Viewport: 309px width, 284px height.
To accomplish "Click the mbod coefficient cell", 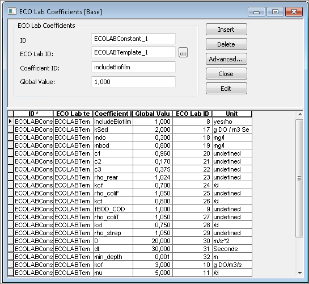I will [x=113, y=145].
